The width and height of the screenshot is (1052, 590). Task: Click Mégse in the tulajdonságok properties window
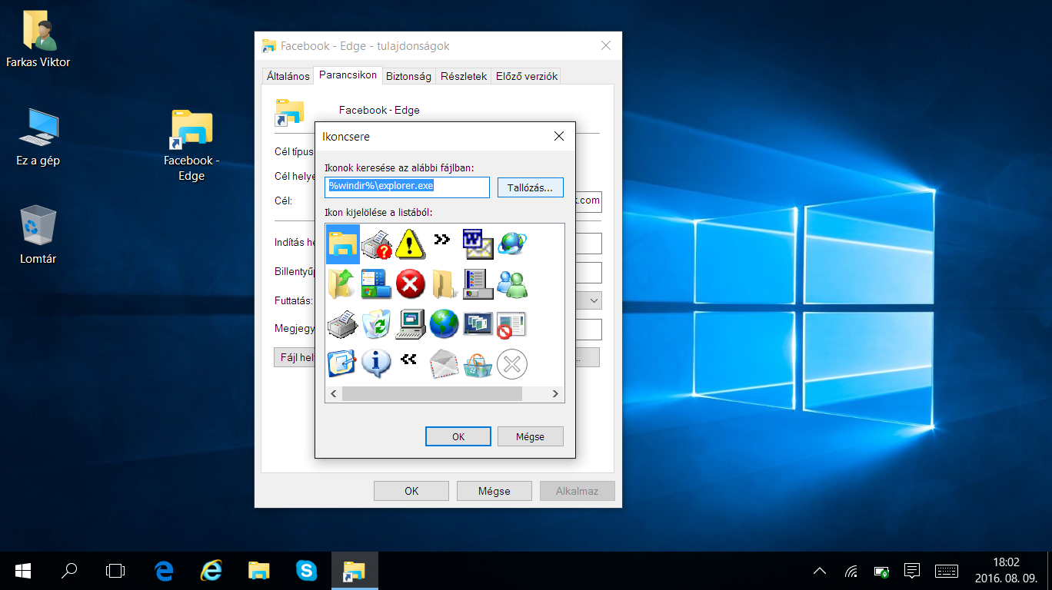pyautogui.click(x=494, y=491)
